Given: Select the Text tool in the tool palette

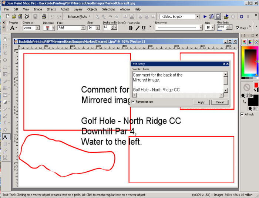Looking at the screenshot, I should pyautogui.click(x=5, y=137).
